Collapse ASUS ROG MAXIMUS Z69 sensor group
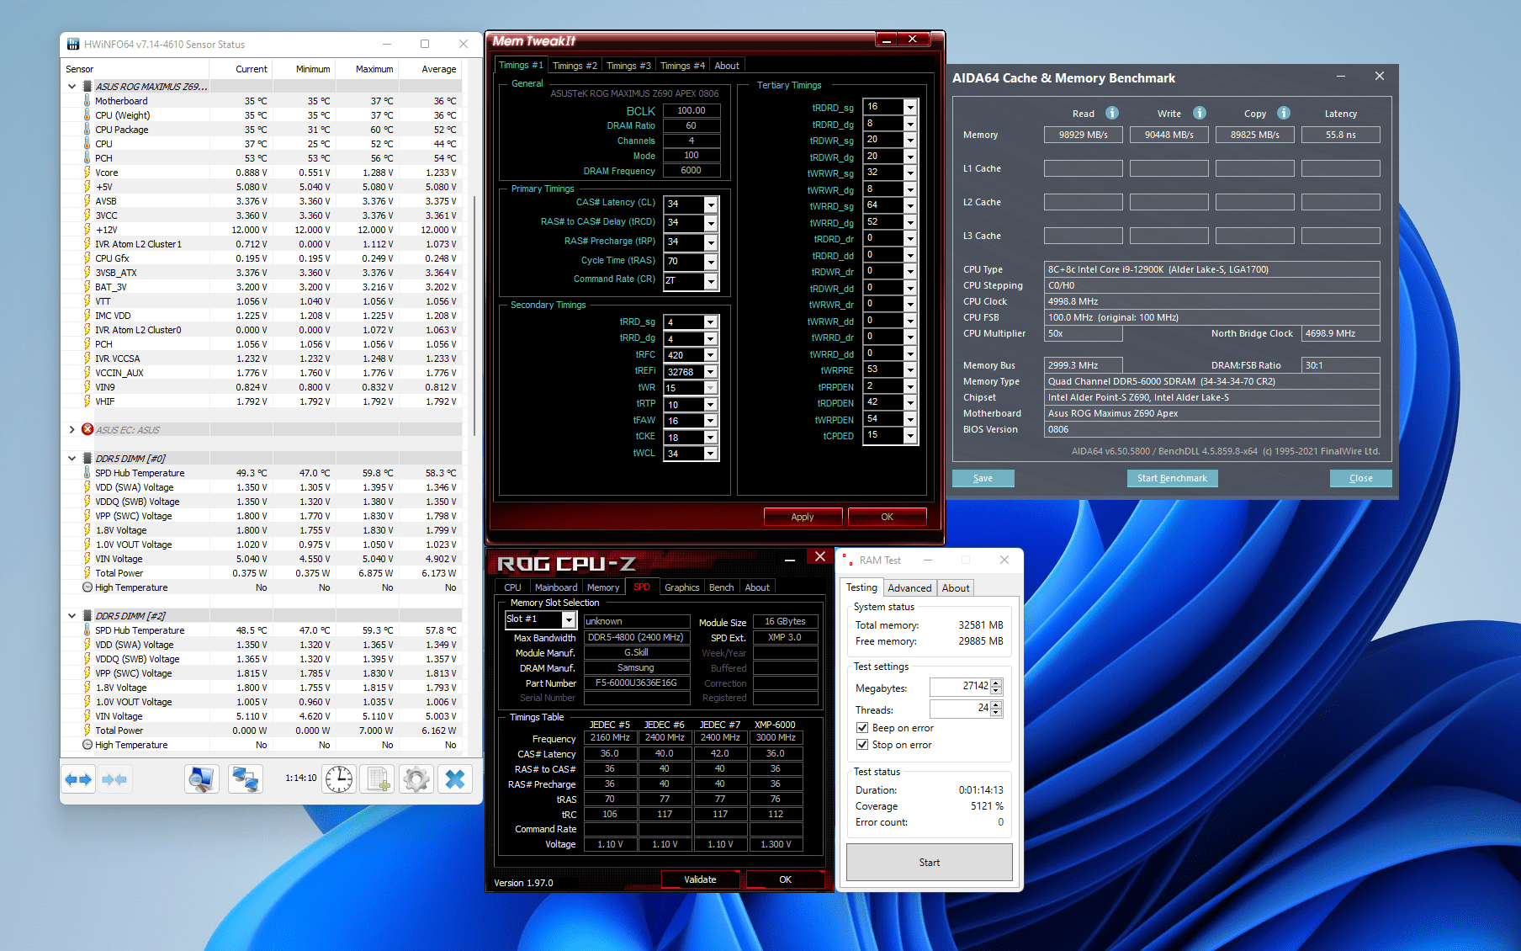The height and width of the screenshot is (951, 1521). tap(72, 86)
